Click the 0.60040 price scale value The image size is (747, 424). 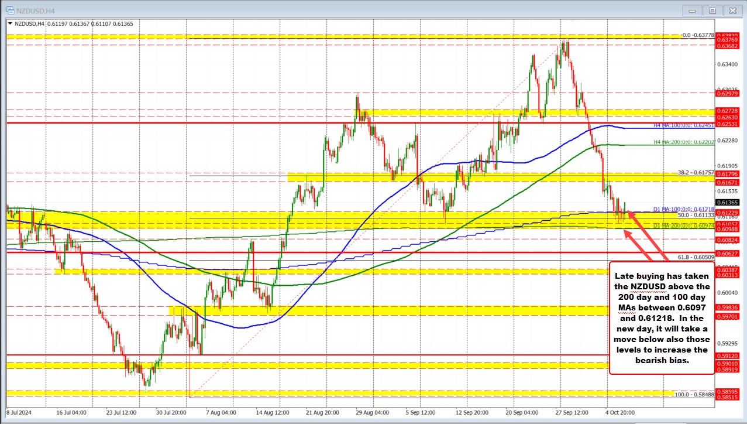(x=727, y=292)
